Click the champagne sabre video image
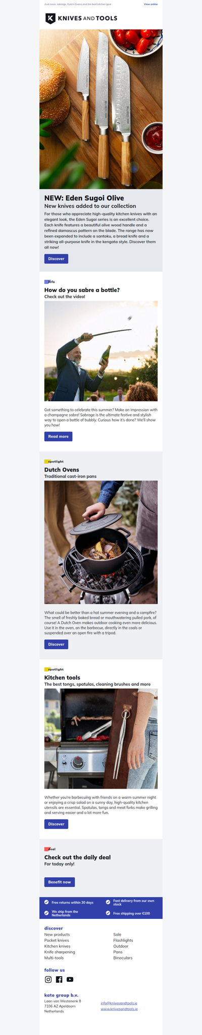 101,351
